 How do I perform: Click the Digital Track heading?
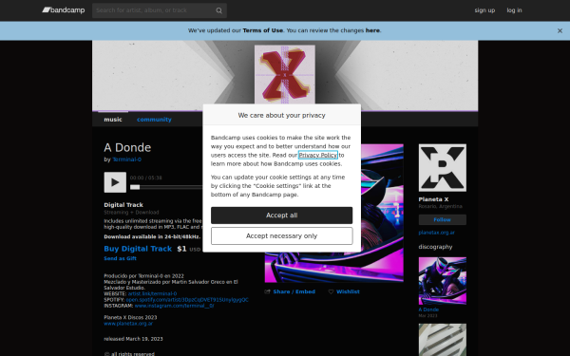[123, 205]
